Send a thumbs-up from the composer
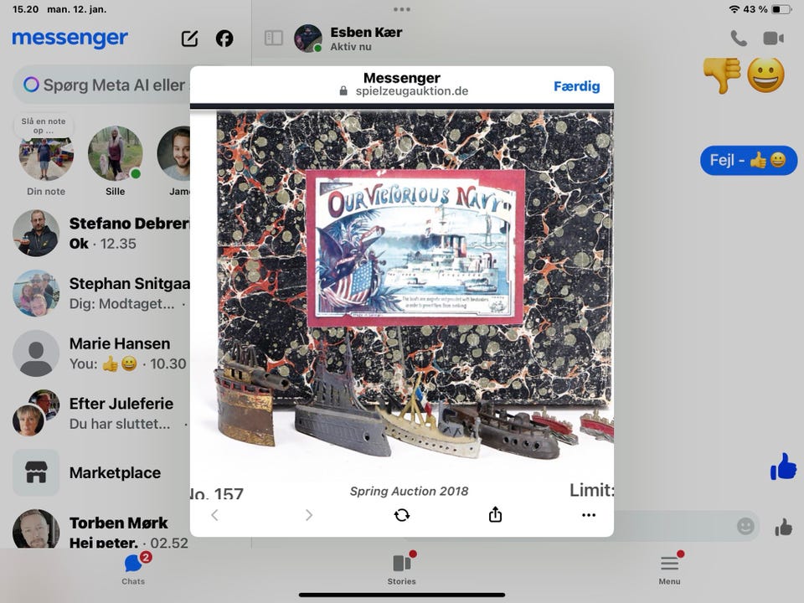Viewport: 804px width, 603px height. coord(784,527)
